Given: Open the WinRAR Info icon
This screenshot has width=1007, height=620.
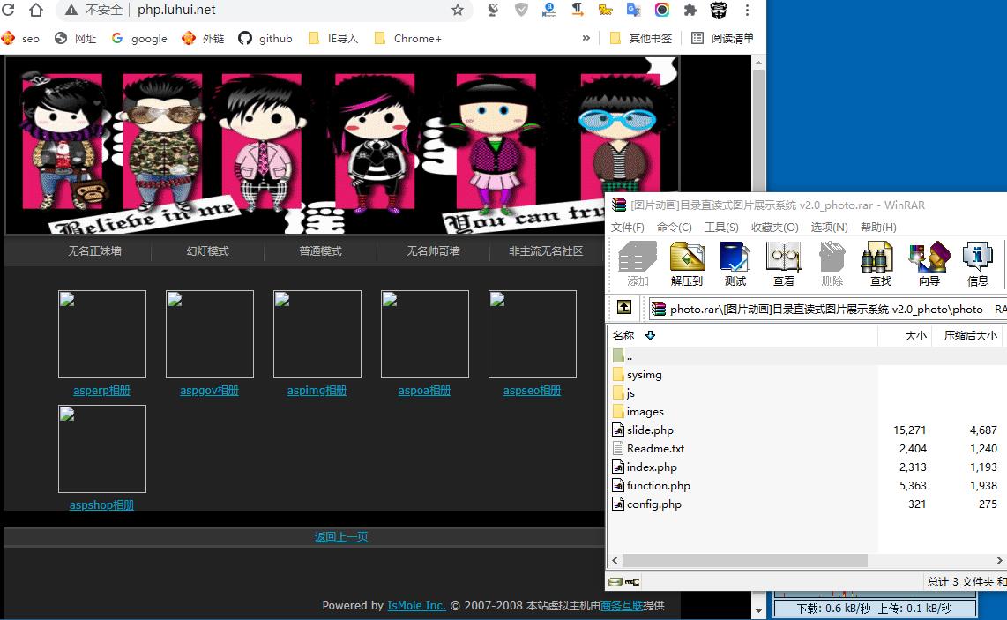Looking at the screenshot, I should pyautogui.click(x=977, y=257).
